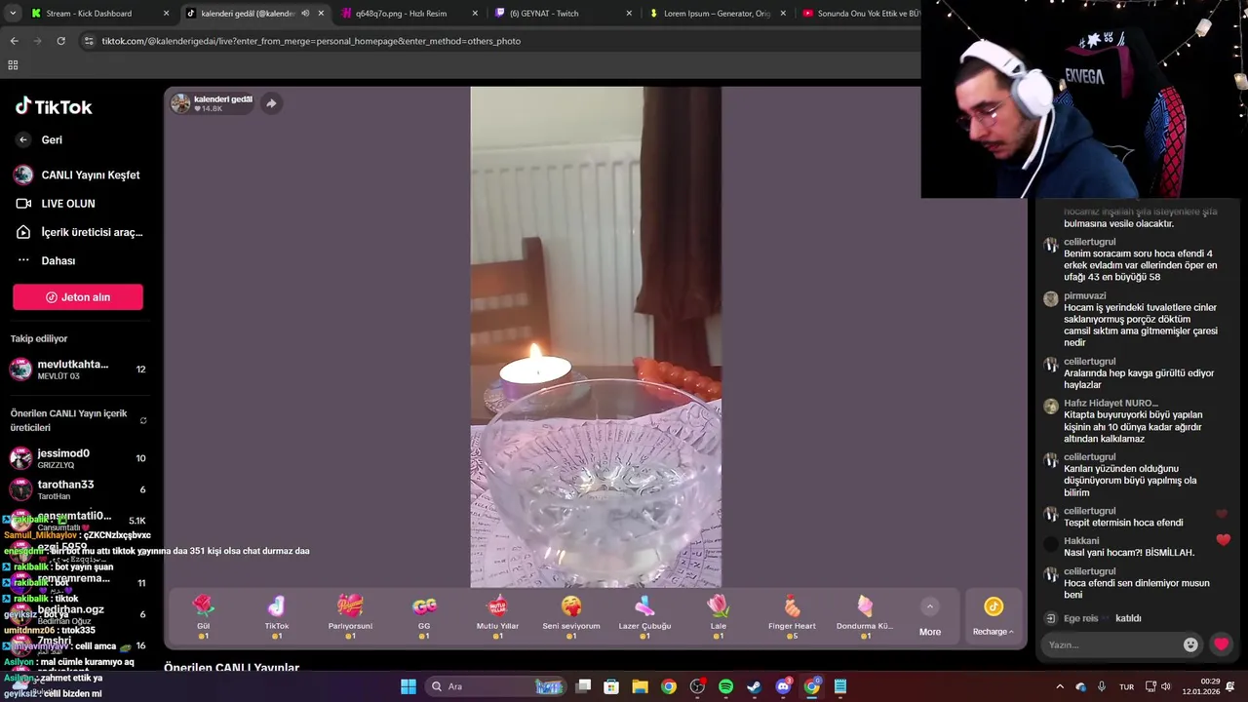
Task: Open browser apps grid on bookmarks bar
Action: pyautogui.click(x=13, y=65)
